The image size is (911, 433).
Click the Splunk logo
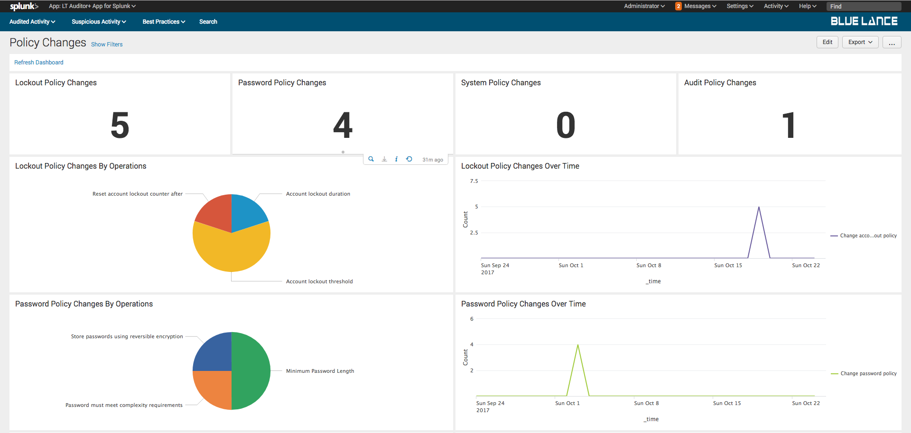[x=23, y=6]
